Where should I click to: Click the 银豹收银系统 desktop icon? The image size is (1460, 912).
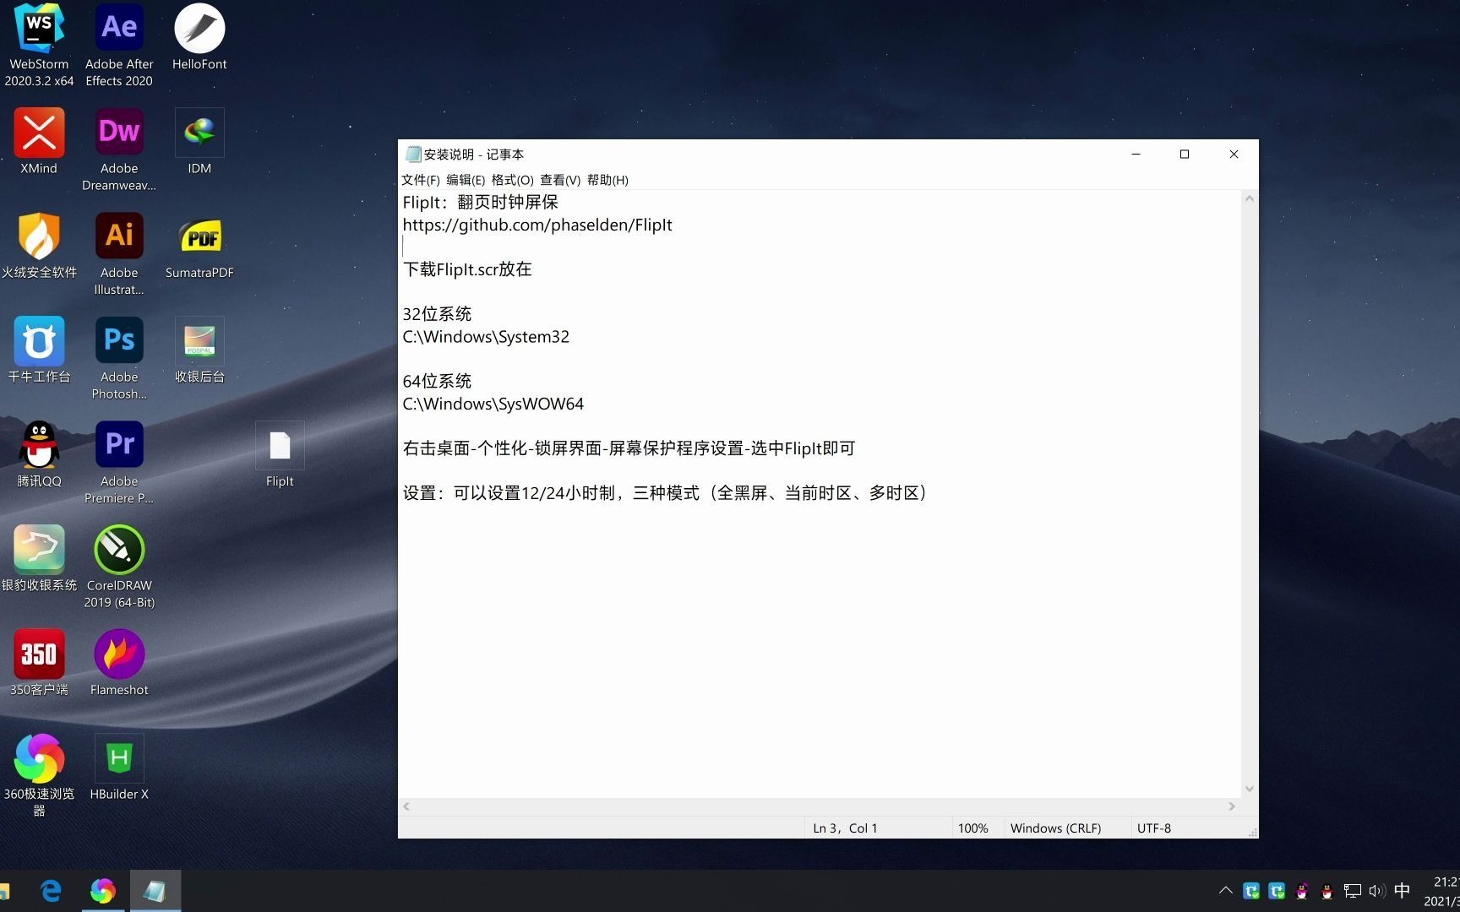[39, 558]
